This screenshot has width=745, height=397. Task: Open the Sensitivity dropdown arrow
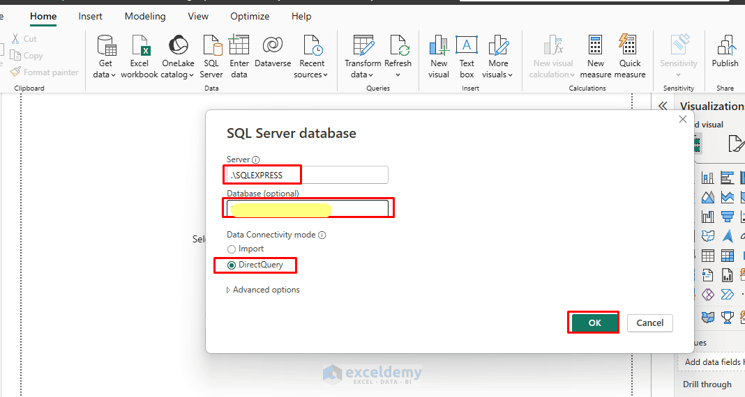coord(679,75)
